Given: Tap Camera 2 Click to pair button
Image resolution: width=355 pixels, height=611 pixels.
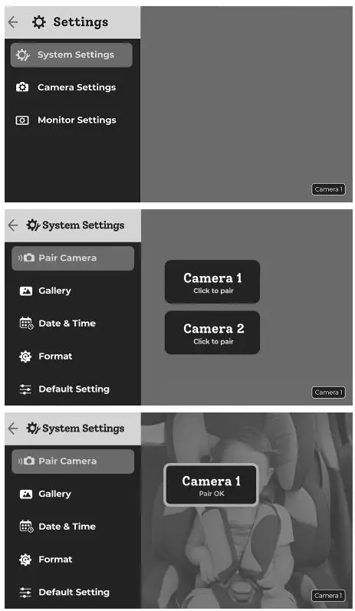Looking at the screenshot, I should click(212, 333).
